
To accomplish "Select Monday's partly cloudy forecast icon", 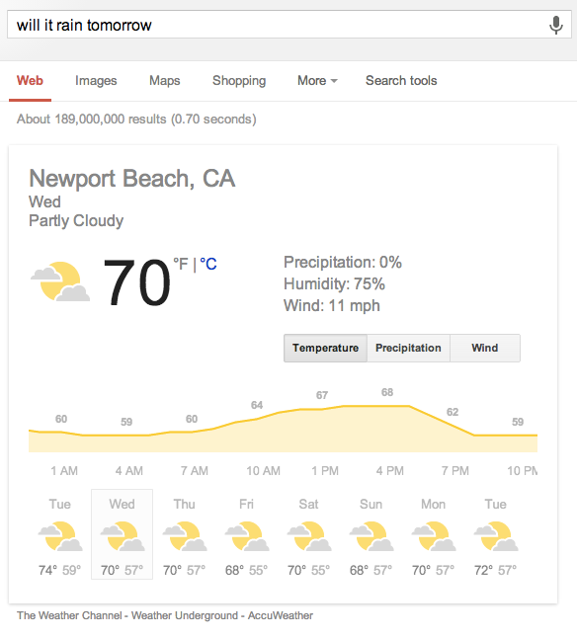I will (x=434, y=536).
